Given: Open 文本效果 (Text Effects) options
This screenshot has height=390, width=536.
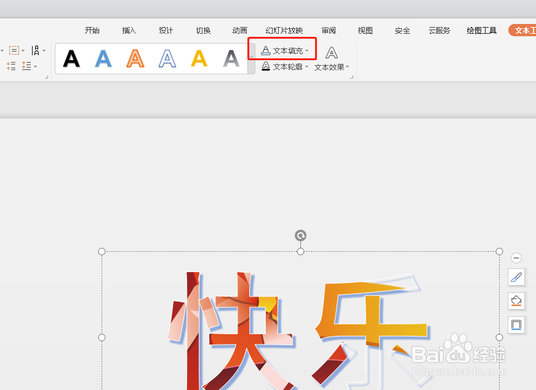Looking at the screenshot, I should click(x=330, y=66).
